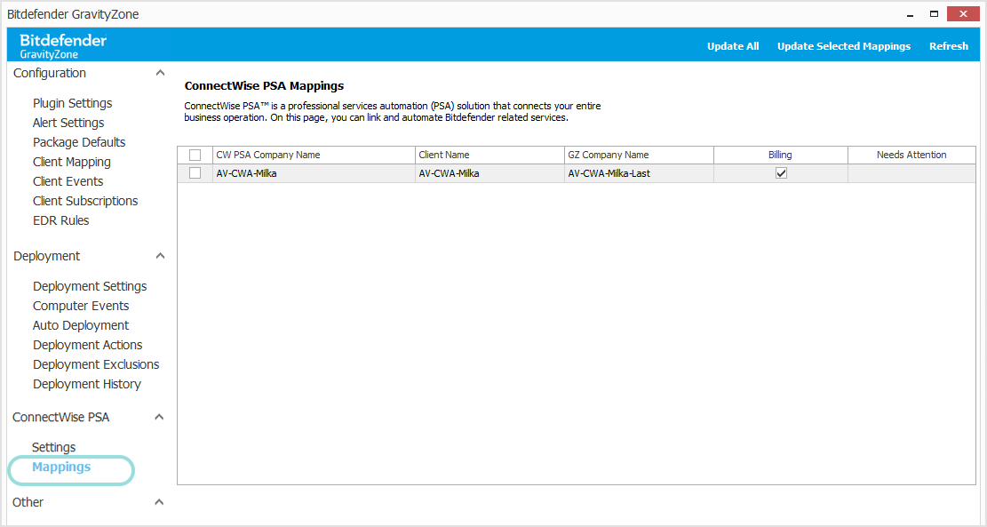Open Plugin Settings page
987x527 pixels.
tap(72, 103)
